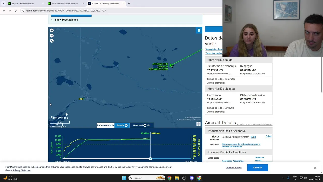Open Todos los vuelos link under Datos

click(213, 53)
